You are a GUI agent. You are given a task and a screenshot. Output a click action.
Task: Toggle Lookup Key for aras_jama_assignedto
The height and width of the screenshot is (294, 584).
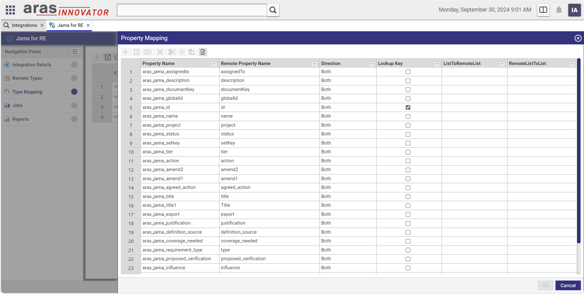(x=408, y=72)
